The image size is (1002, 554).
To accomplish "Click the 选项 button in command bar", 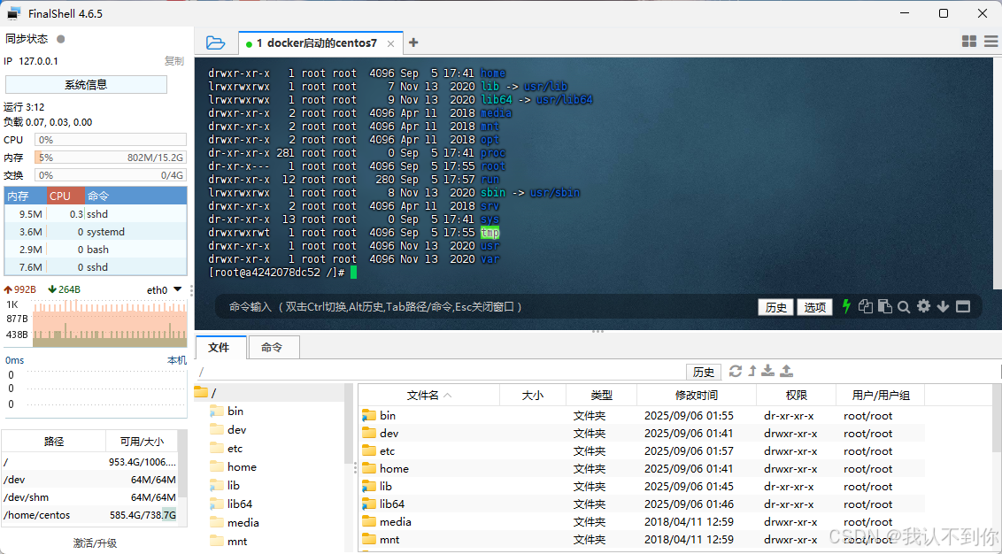I will [x=814, y=307].
